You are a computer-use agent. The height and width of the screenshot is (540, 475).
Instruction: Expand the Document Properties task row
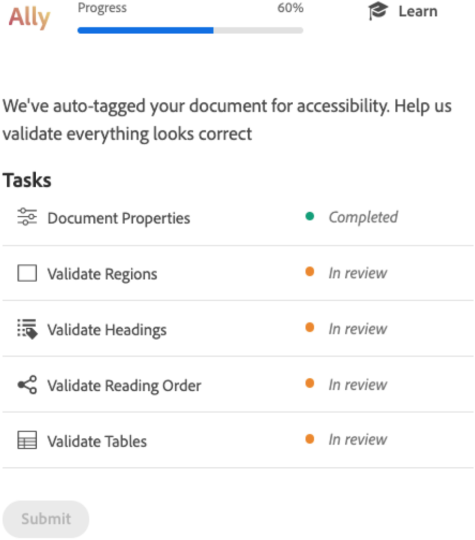[x=118, y=218]
